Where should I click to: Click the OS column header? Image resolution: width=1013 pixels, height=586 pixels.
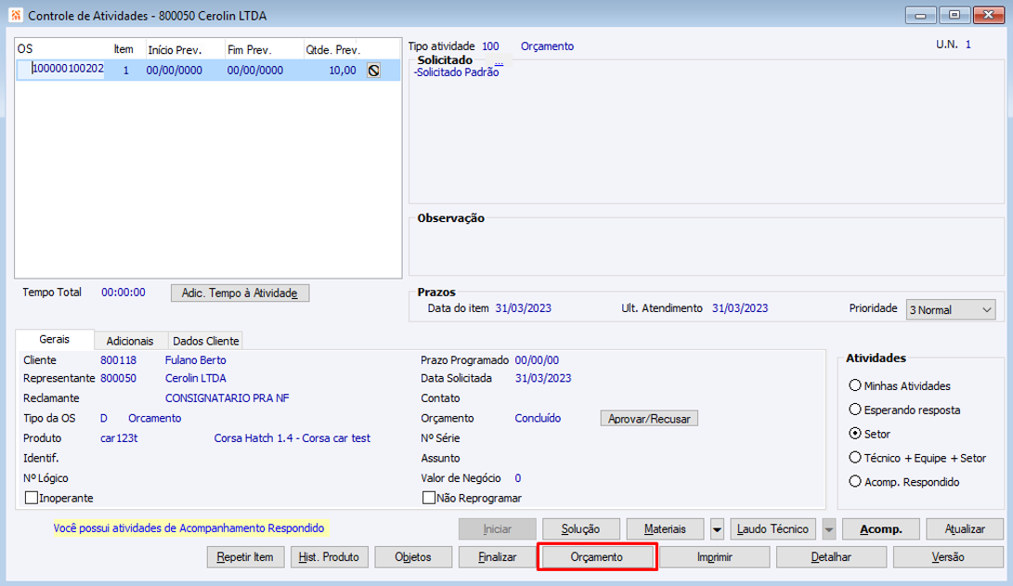(25, 49)
